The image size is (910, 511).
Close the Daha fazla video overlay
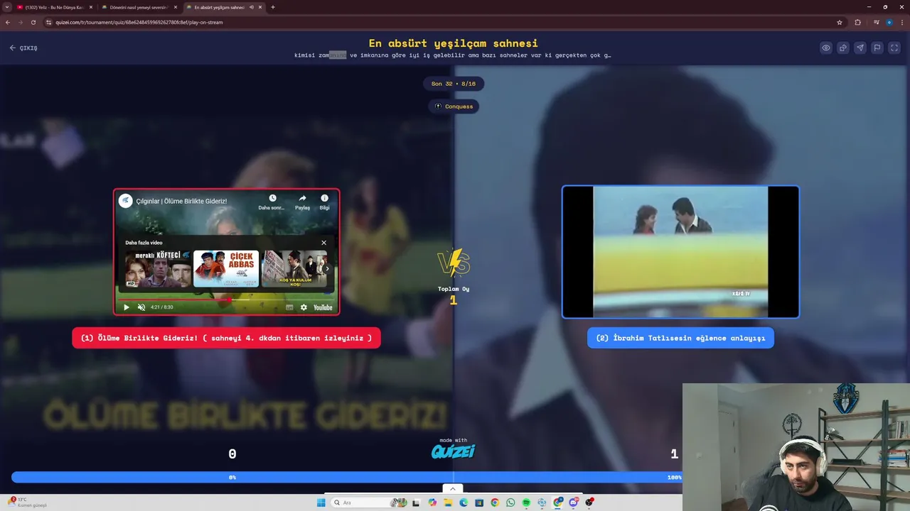click(324, 243)
